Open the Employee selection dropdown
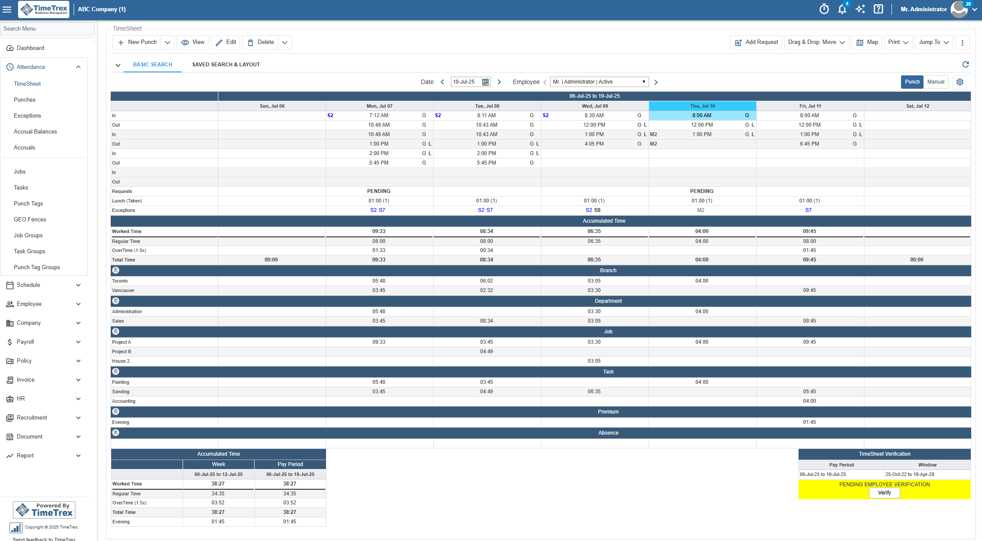 coord(599,82)
